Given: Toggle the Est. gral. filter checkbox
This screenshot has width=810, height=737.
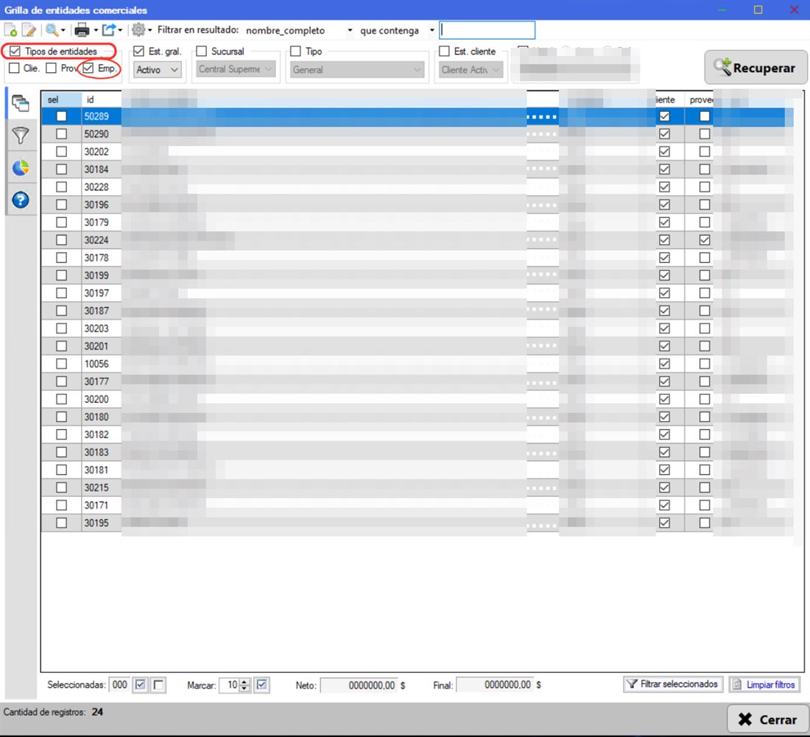Looking at the screenshot, I should click(x=138, y=51).
